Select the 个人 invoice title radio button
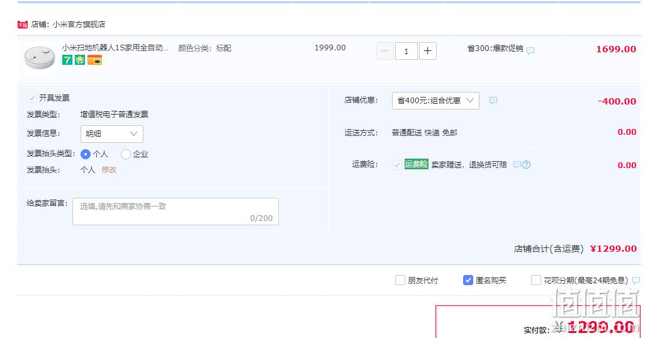This screenshot has height=338, width=645. pos(86,154)
